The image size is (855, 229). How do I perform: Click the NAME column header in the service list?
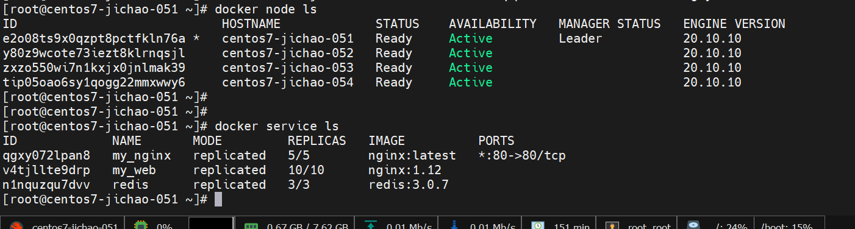tap(127, 141)
